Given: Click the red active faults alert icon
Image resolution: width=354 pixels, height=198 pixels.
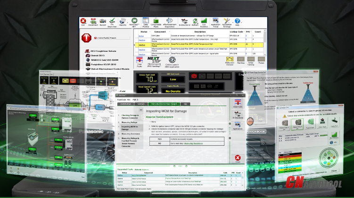Looking at the screenshot, I should coord(86,38).
